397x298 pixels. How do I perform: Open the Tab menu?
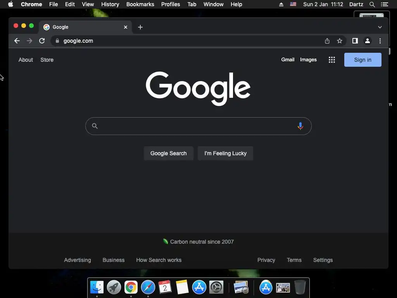192,4
